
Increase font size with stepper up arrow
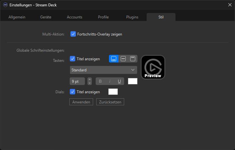90,79
